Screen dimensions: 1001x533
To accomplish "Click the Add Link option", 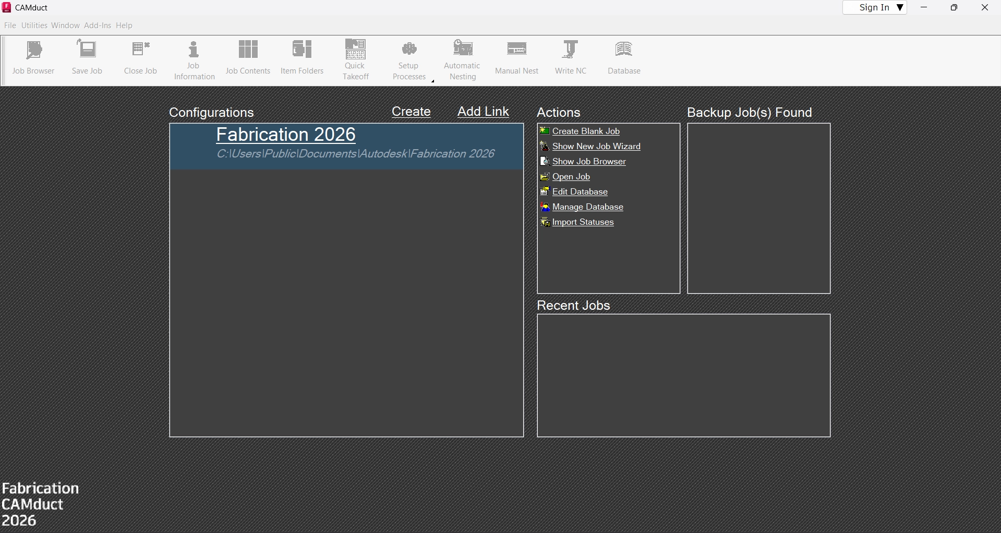I will (x=483, y=112).
